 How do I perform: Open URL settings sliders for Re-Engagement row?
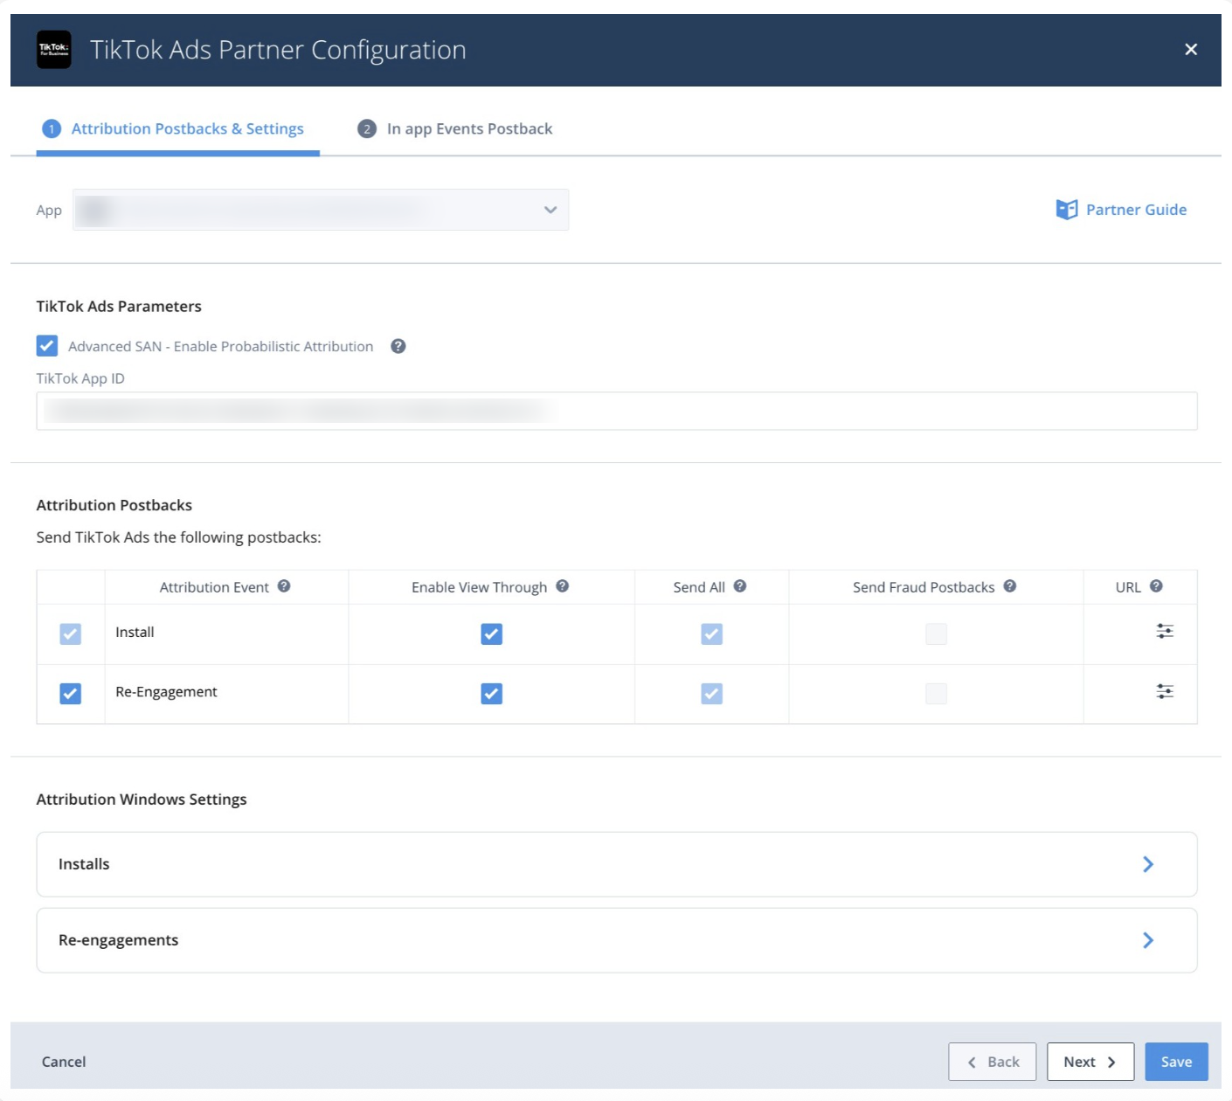click(1165, 691)
